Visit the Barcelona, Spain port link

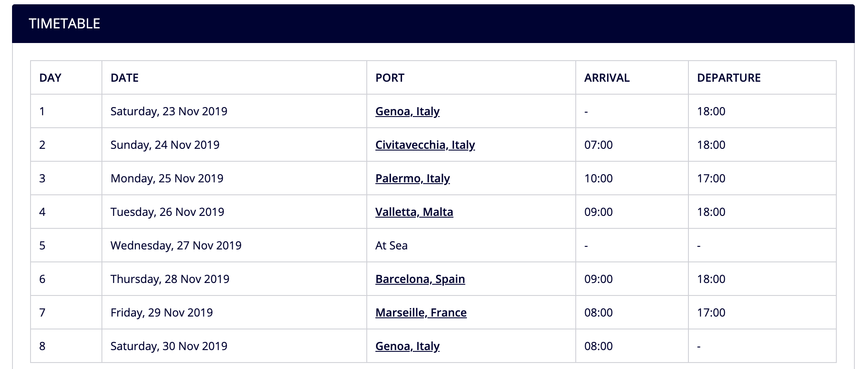pyautogui.click(x=420, y=279)
